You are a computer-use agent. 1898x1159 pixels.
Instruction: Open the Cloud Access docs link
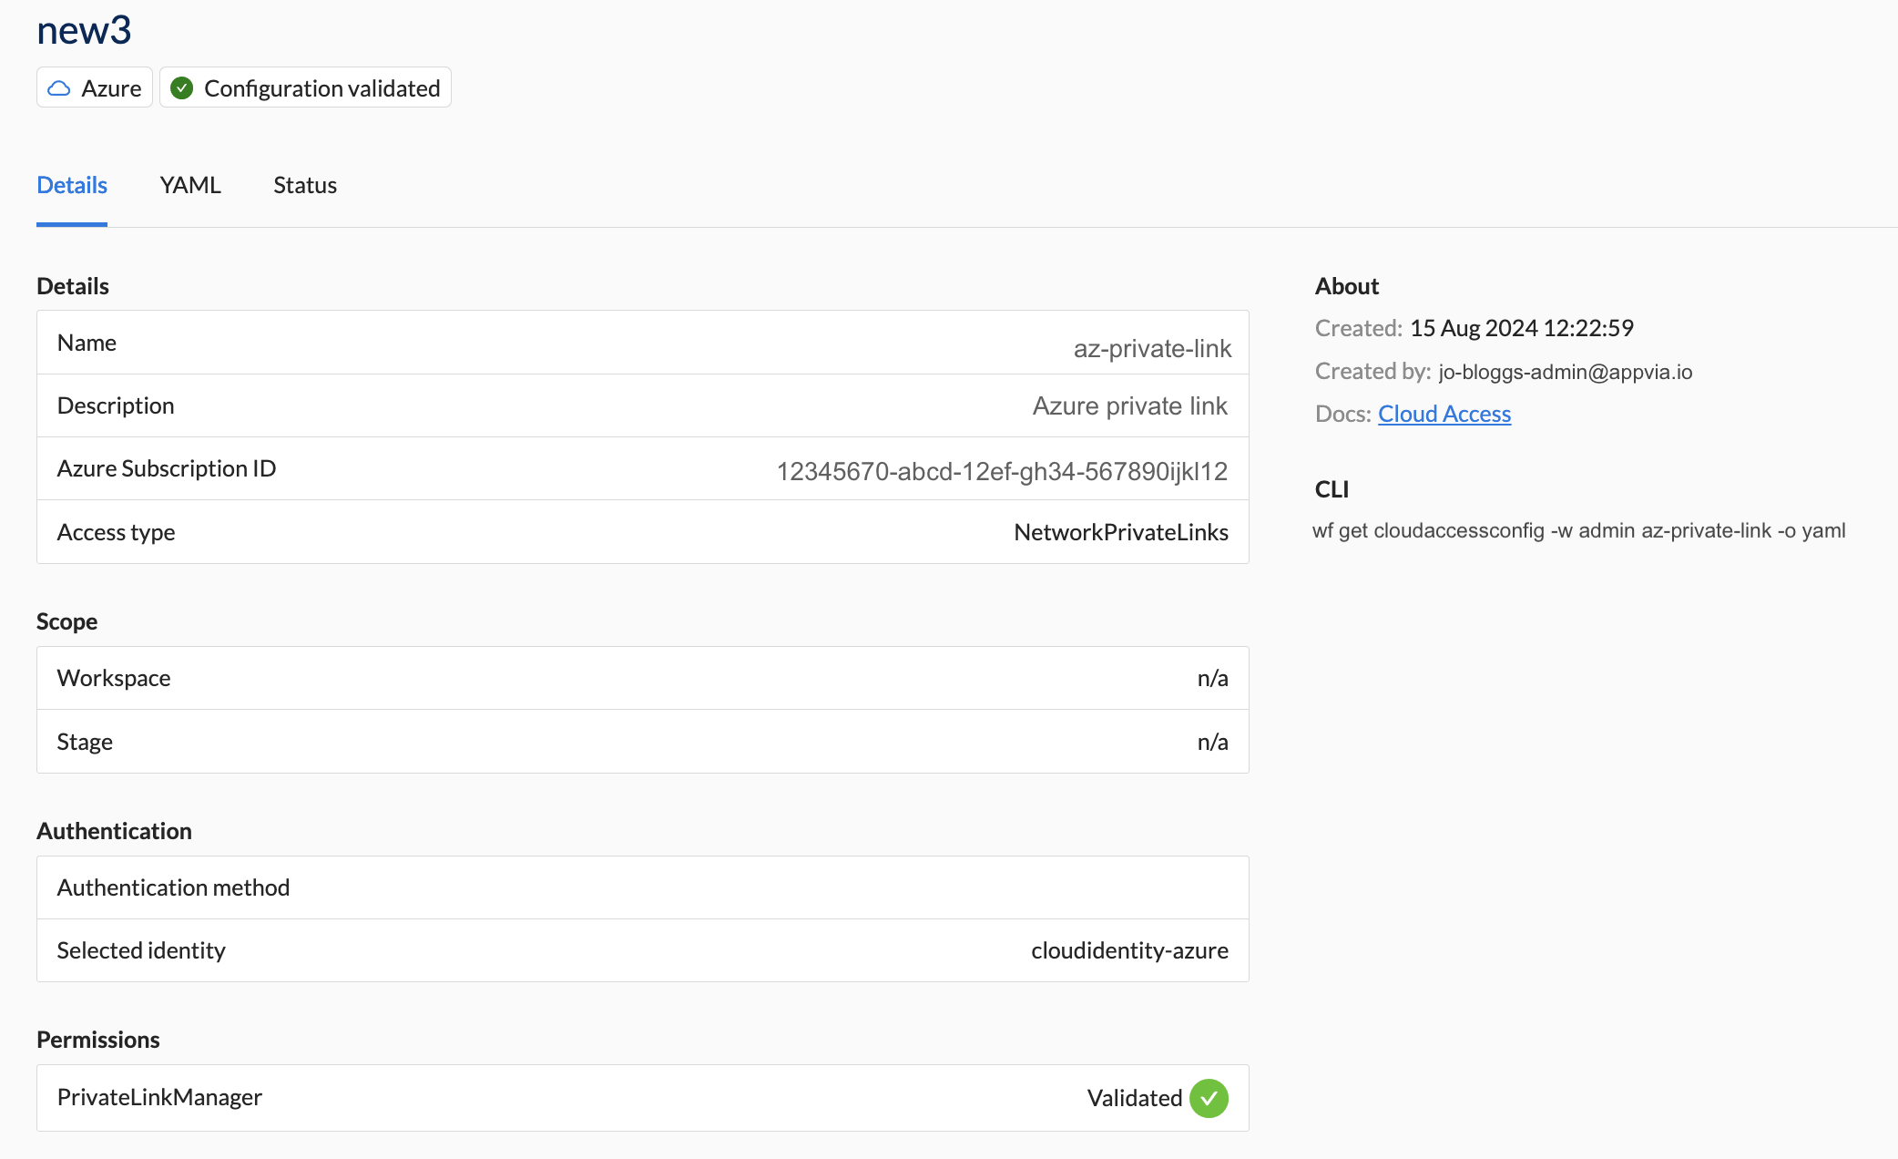coord(1444,414)
